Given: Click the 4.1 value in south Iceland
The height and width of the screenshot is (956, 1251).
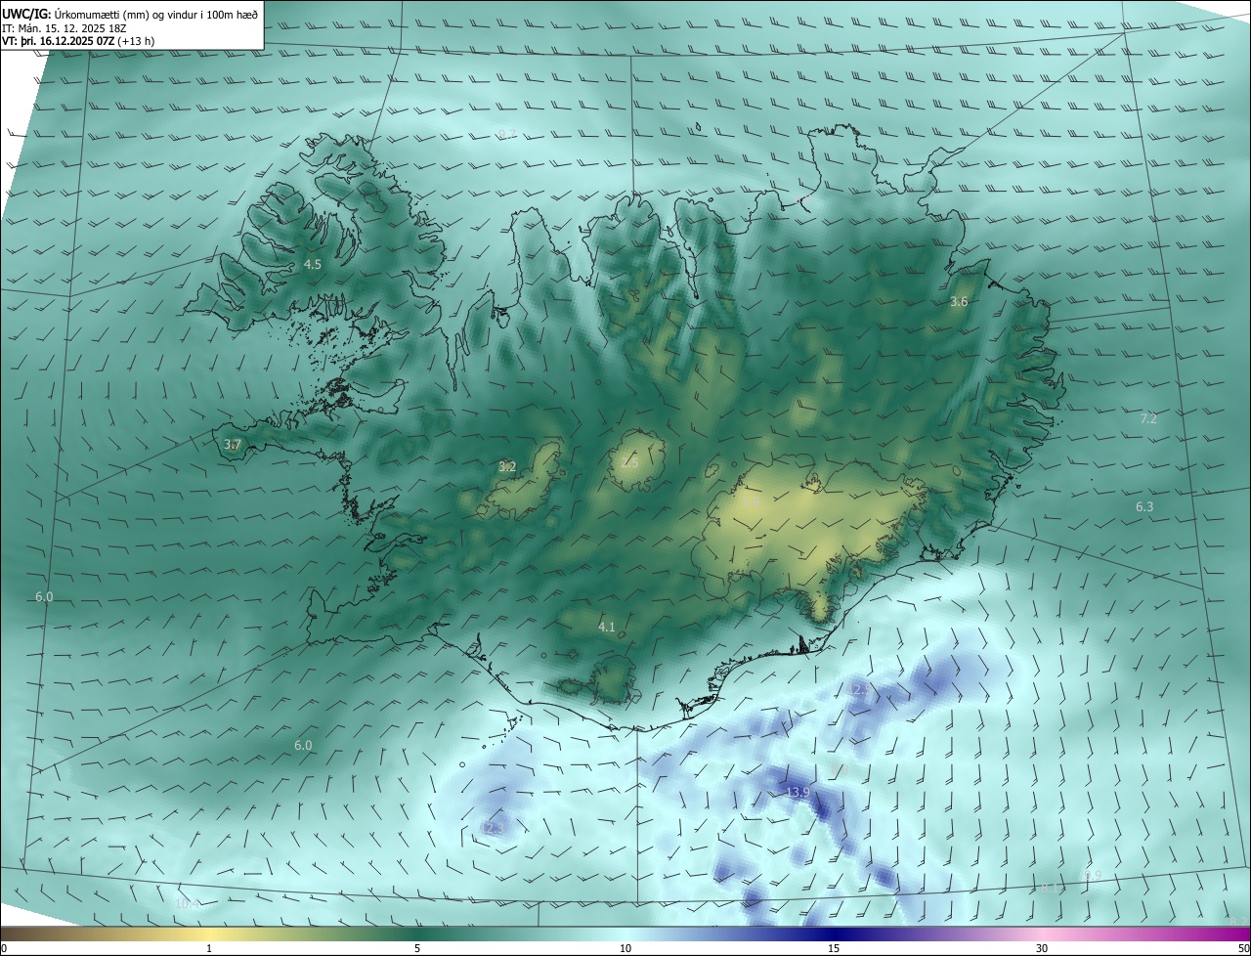Looking at the screenshot, I should pyautogui.click(x=606, y=627).
